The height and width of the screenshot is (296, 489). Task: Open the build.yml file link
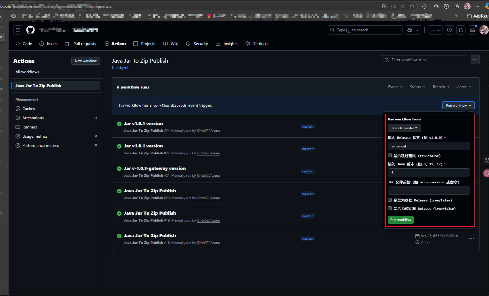point(120,68)
